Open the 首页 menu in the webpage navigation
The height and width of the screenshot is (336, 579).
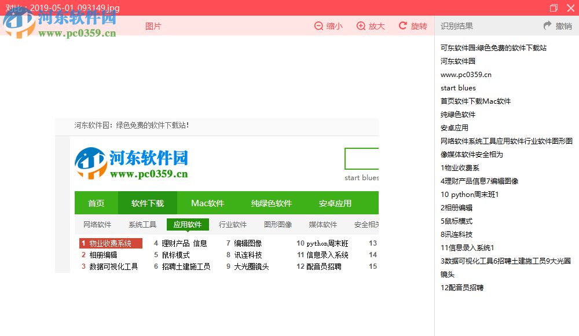pos(96,203)
